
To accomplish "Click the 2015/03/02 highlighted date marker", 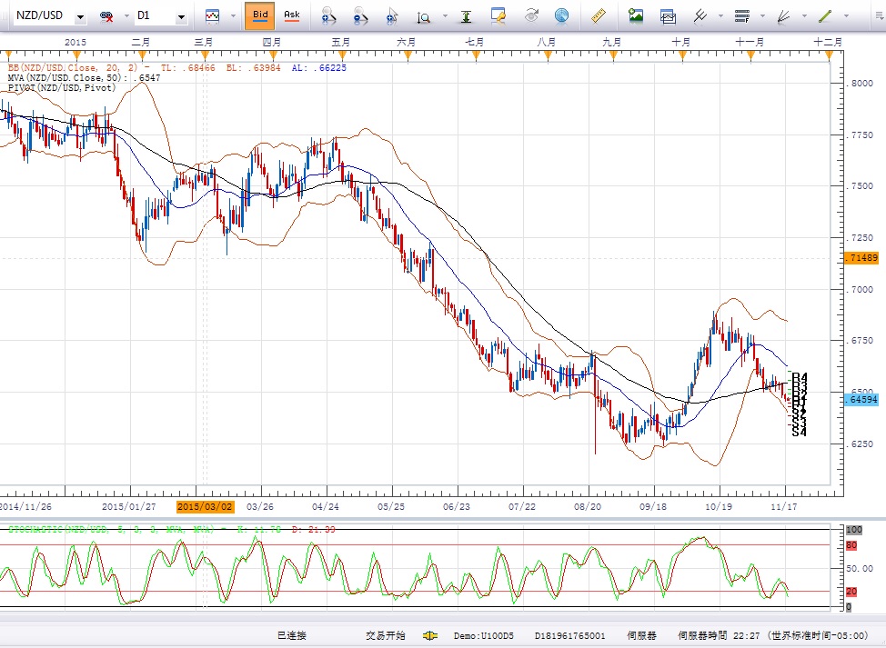I will point(206,506).
